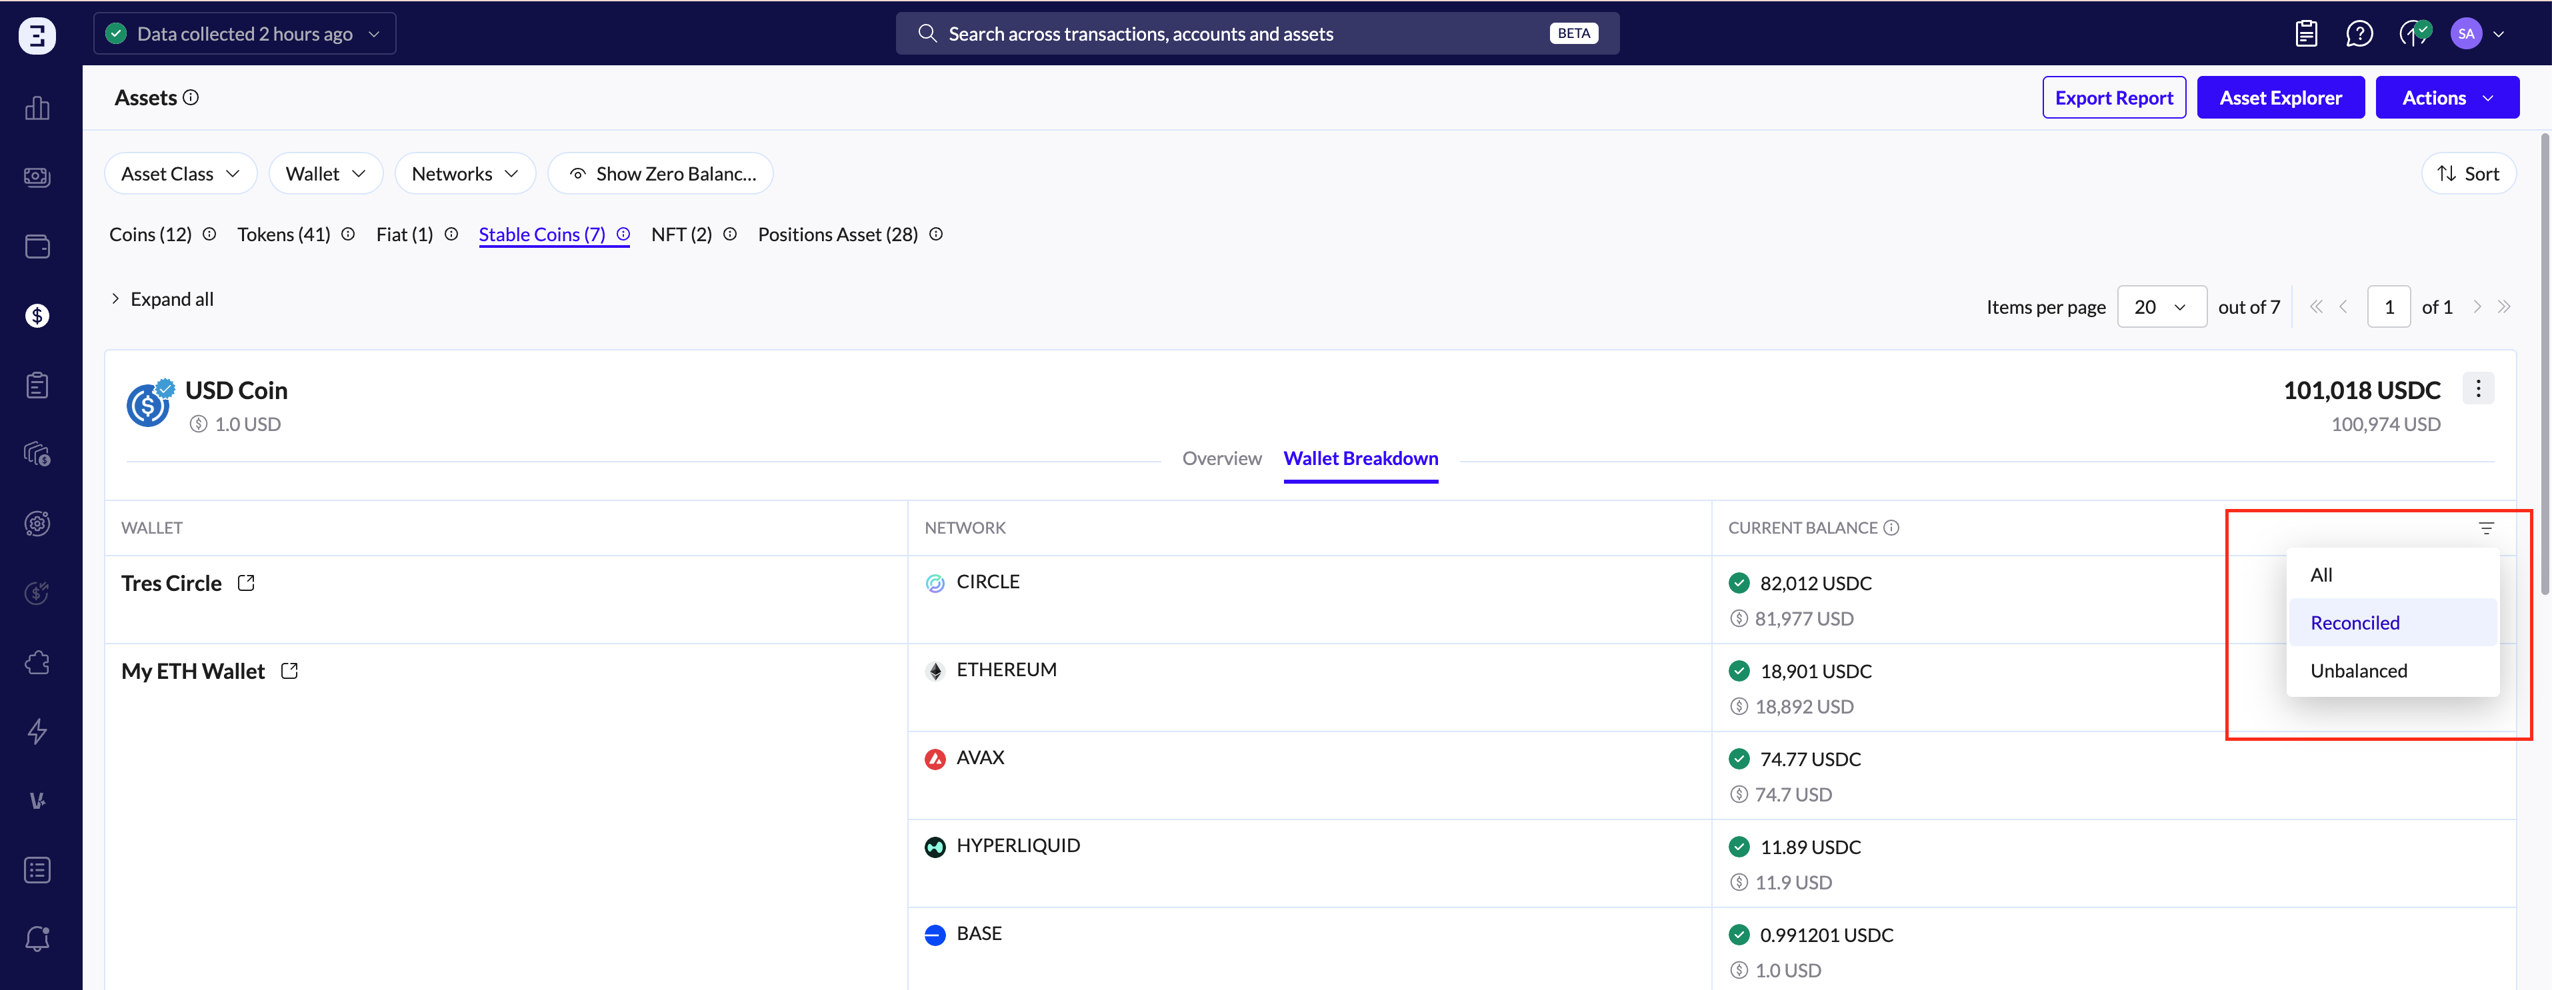Open the help question mark icon
This screenshot has height=990, width=2552.
pos(2360,34)
